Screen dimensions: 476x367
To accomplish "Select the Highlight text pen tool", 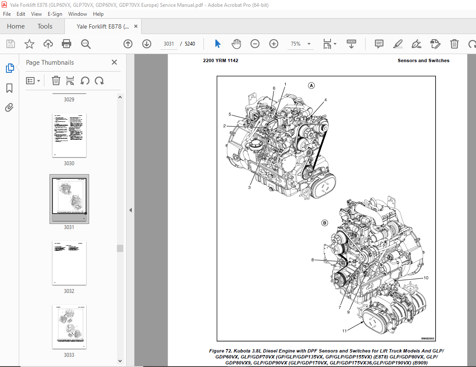I will click(x=398, y=44).
